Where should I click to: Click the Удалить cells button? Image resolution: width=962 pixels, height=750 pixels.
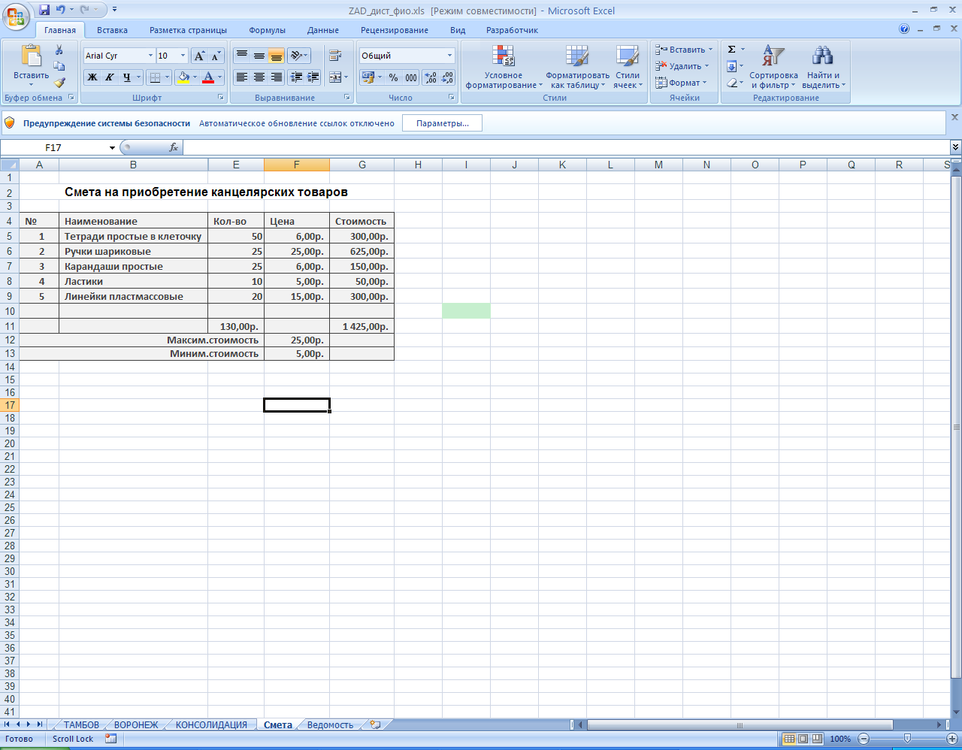(682, 66)
